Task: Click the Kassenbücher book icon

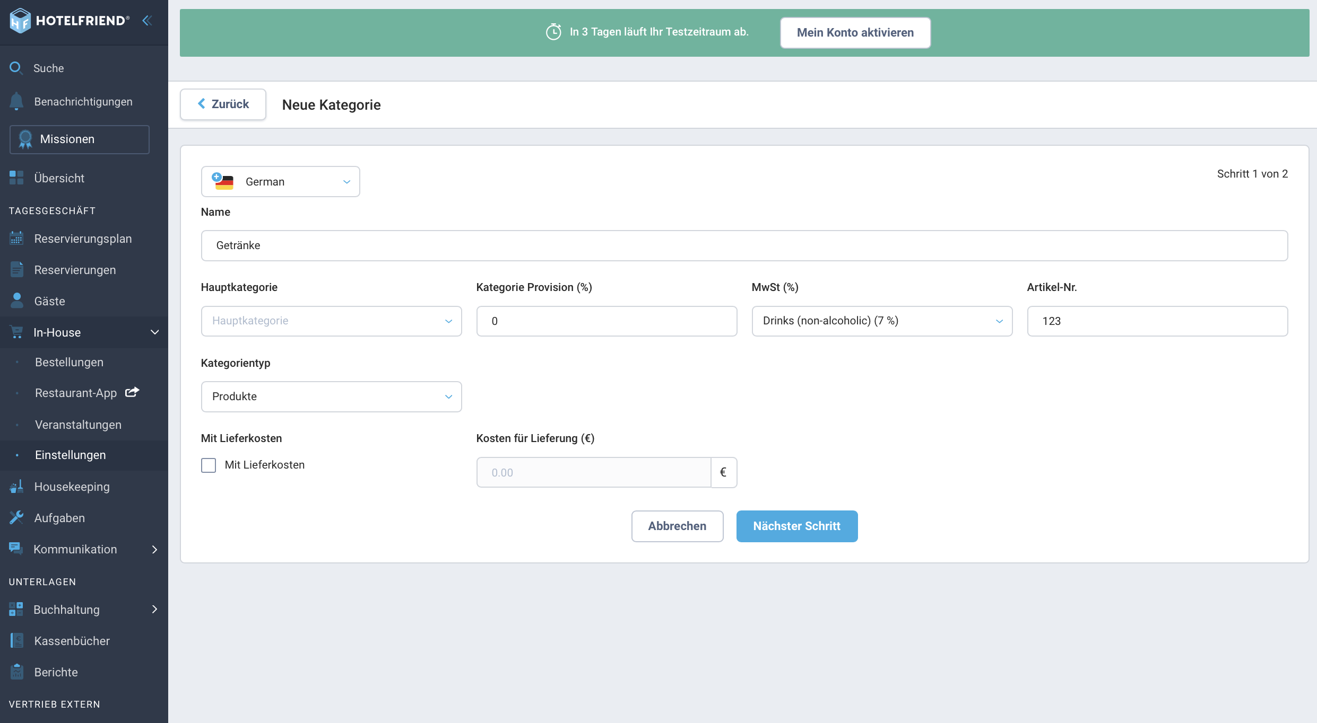Action: click(x=16, y=640)
